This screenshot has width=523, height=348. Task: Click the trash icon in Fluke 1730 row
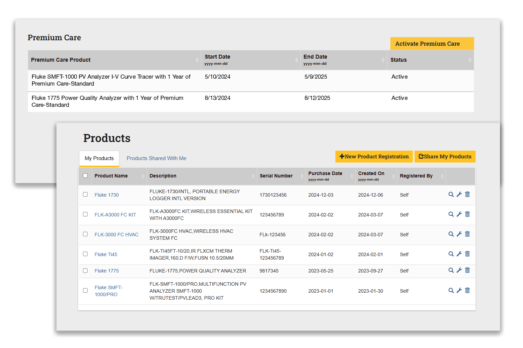click(468, 195)
